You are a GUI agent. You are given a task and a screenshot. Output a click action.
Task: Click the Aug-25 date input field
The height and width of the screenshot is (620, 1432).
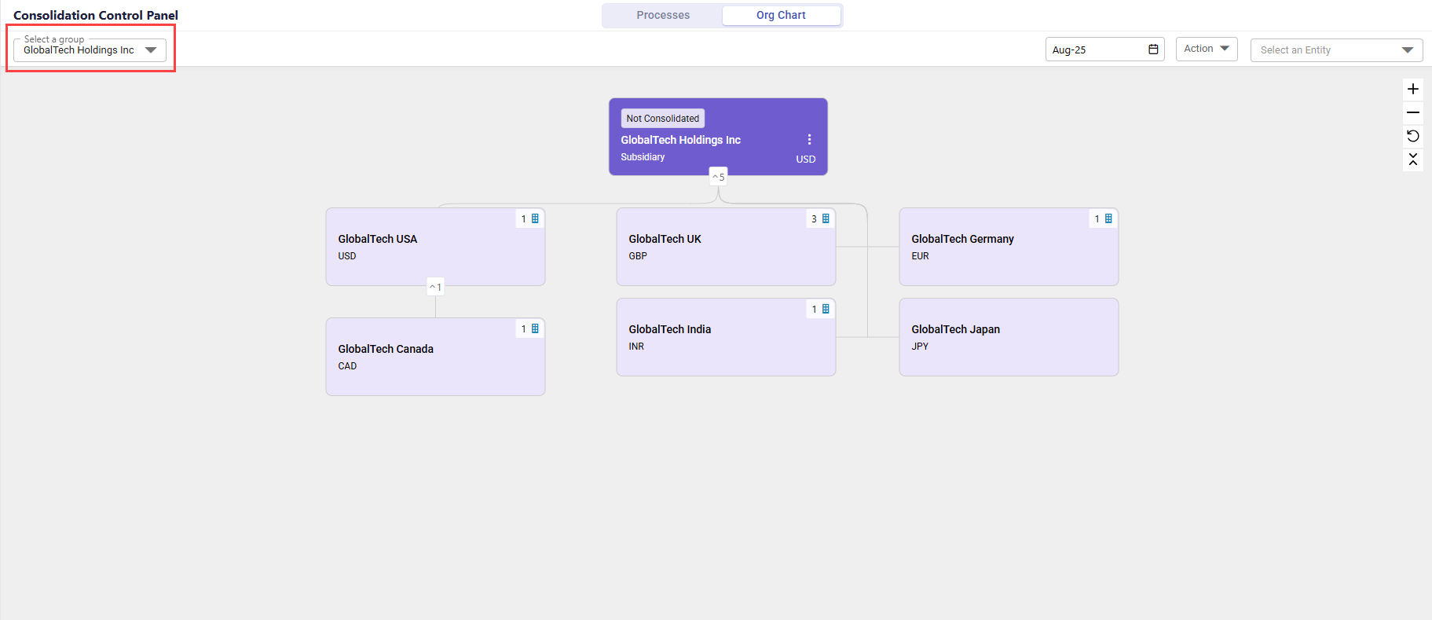click(x=1104, y=50)
